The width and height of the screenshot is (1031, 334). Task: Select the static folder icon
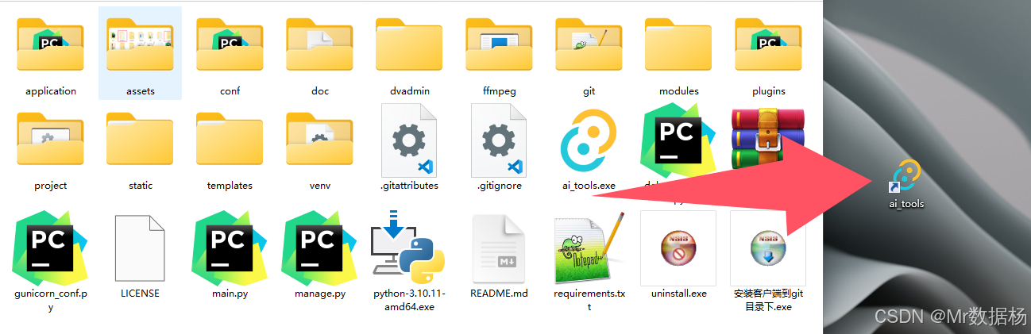140,139
